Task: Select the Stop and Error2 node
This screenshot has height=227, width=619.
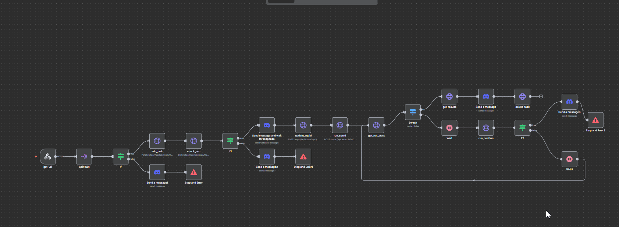Action: click(x=595, y=120)
